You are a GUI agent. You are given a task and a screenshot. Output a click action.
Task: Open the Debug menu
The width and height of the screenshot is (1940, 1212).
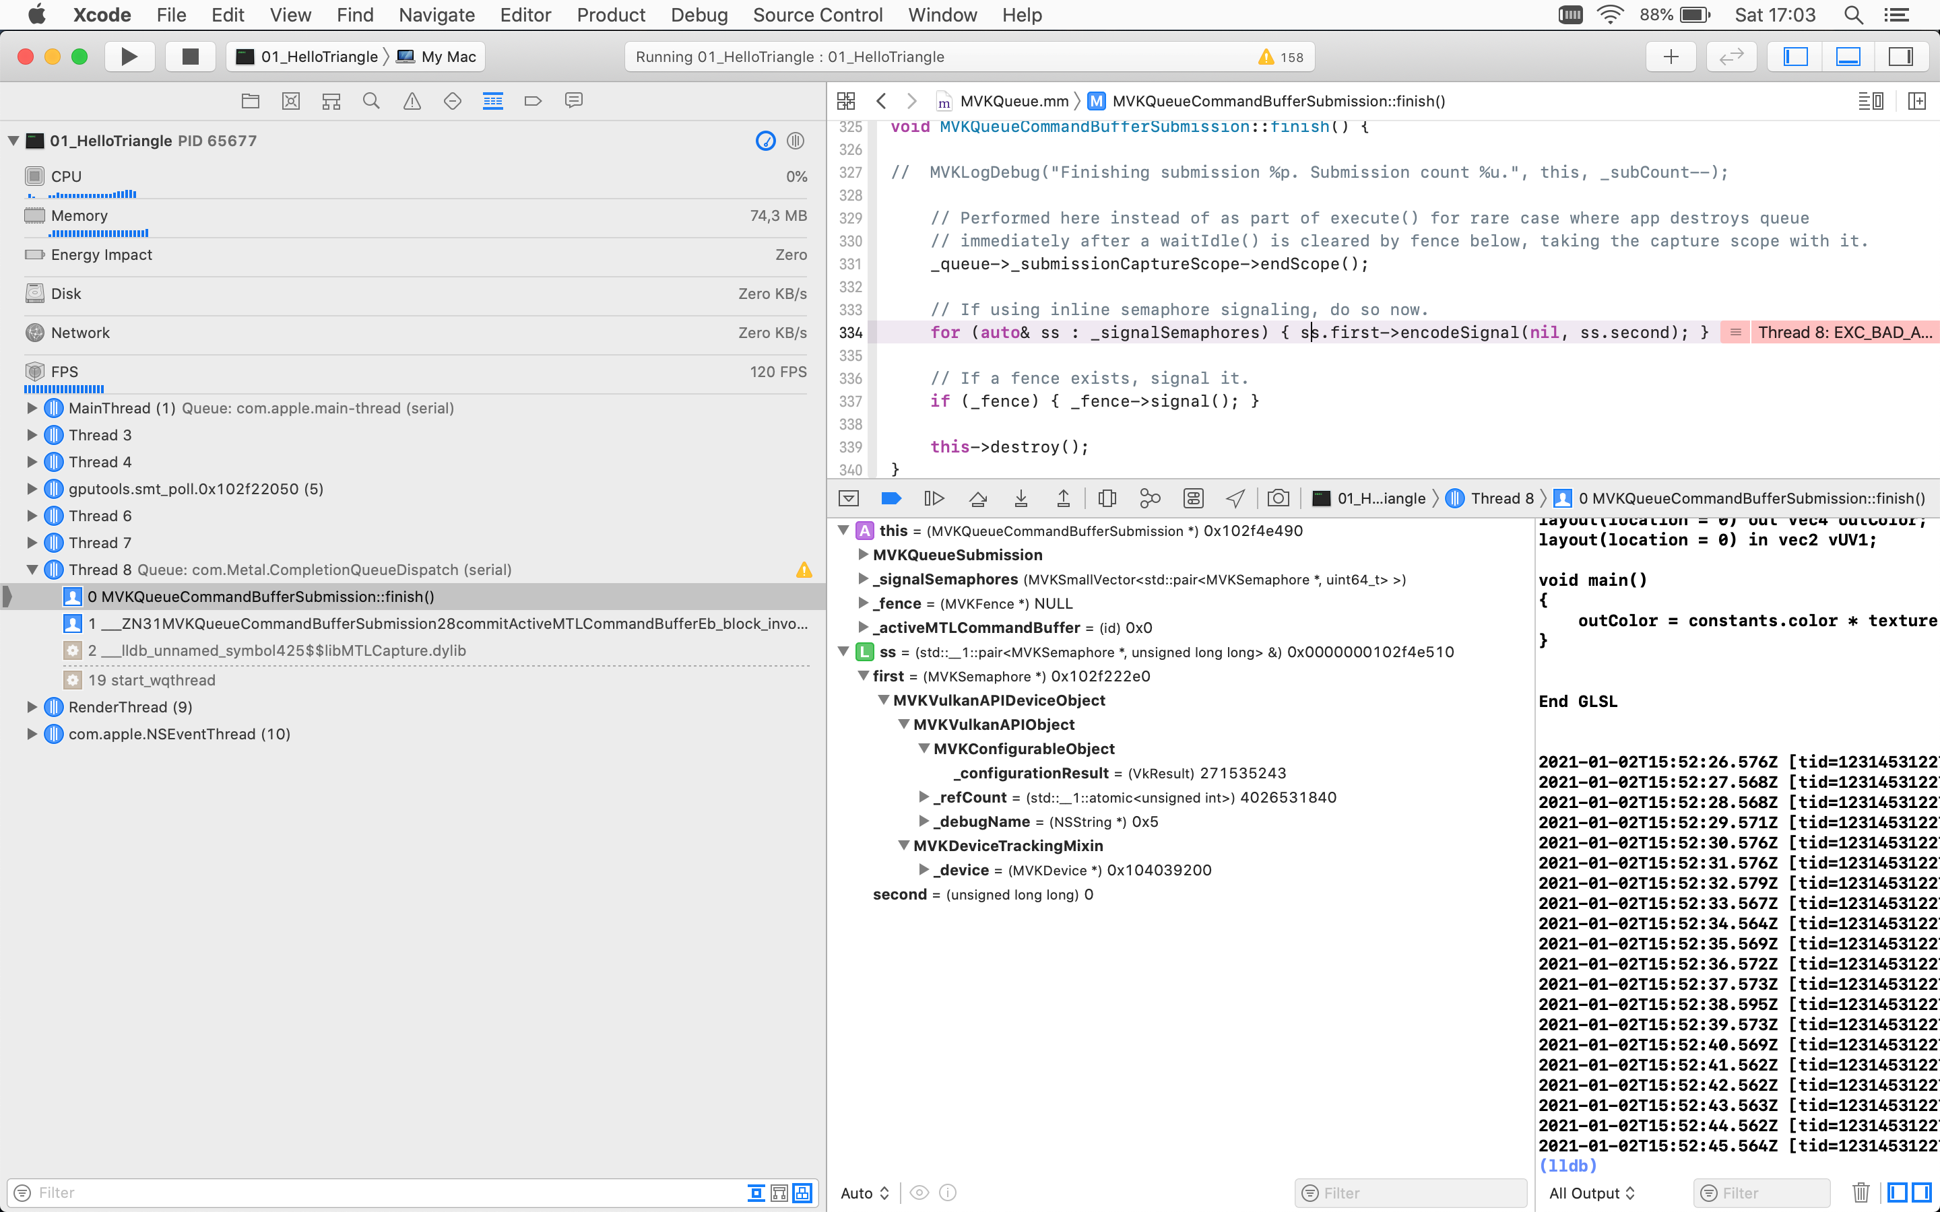[x=699, y=14]
